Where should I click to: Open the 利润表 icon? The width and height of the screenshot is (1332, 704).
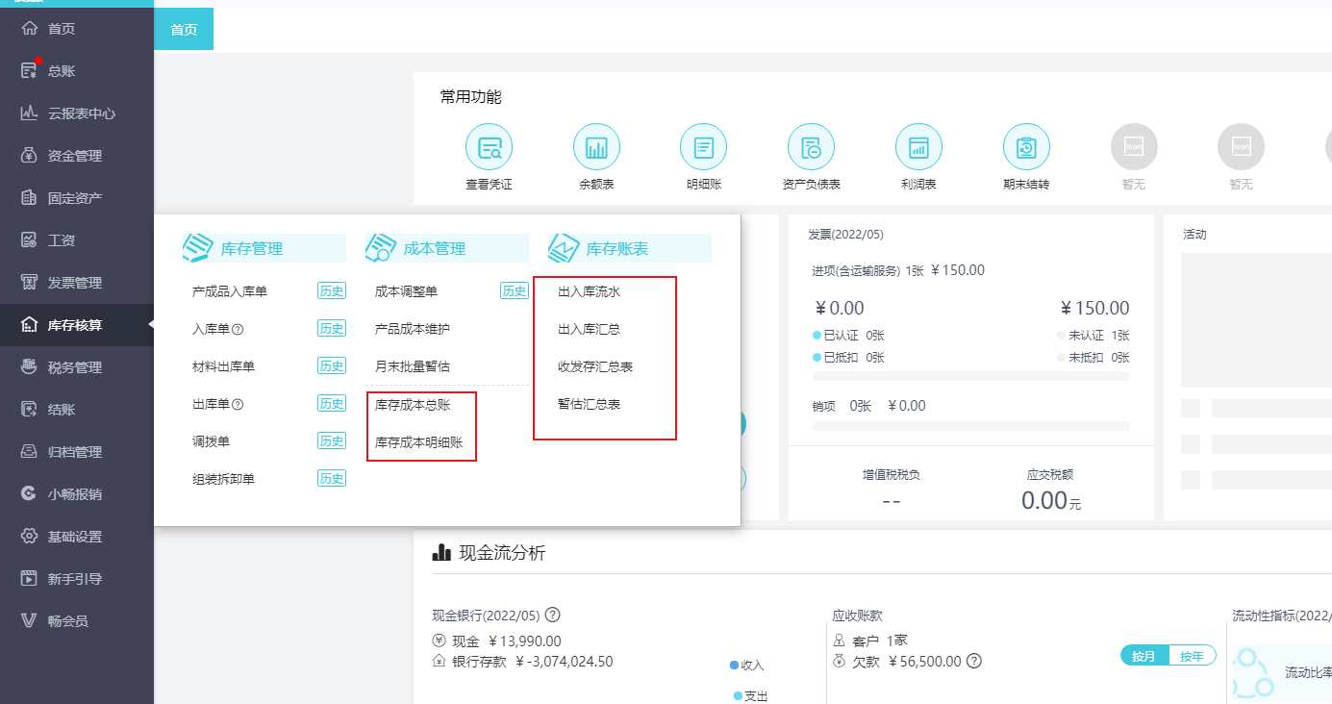point(918,148)
